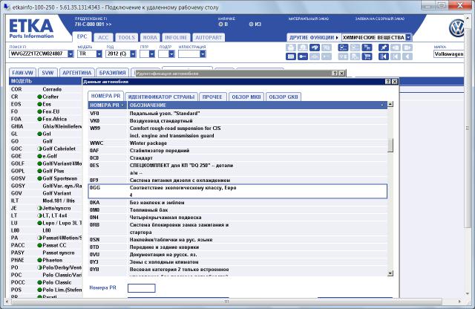
Task: Click help button on the Идентификация автомобиля dialog
Action: [x=335, y=74]
